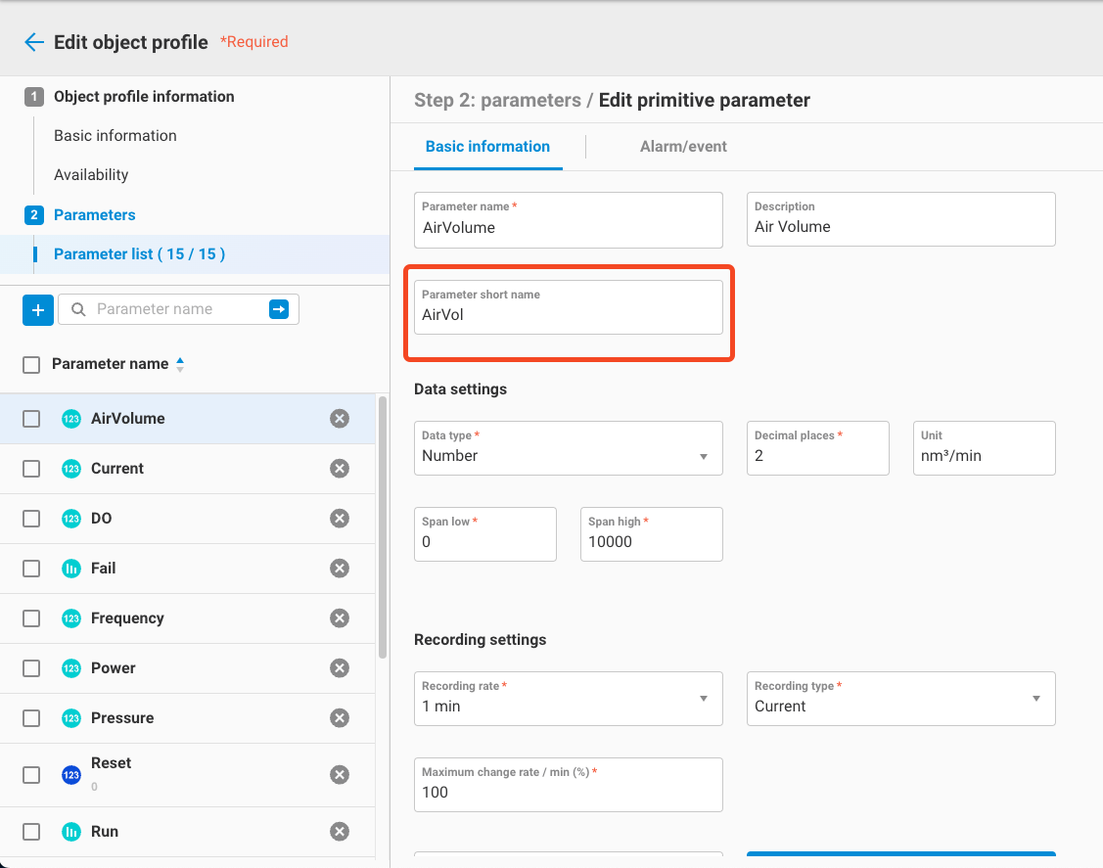The width and height of the screenshot is (1103, 868).
Task: Select the Basic information tab
Action: 487,147
